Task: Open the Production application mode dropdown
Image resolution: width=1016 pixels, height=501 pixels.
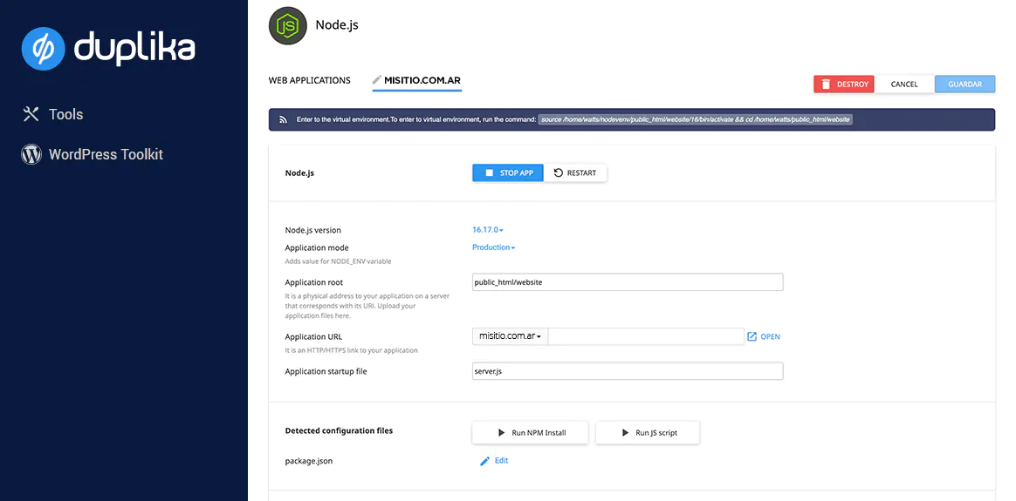Action: coord(494,247)
